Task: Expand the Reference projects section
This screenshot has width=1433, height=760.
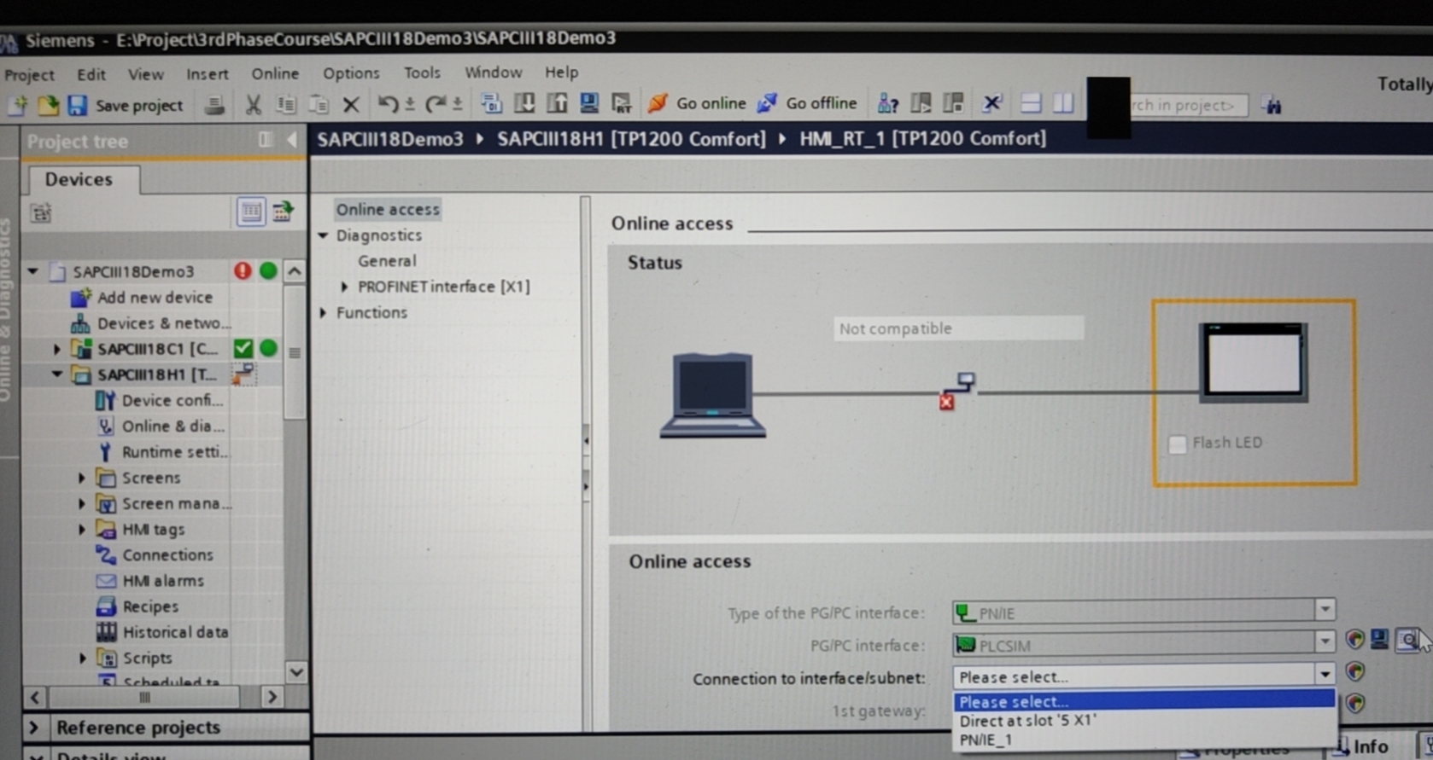Action: pyautogui.click(x=34, y=728)
